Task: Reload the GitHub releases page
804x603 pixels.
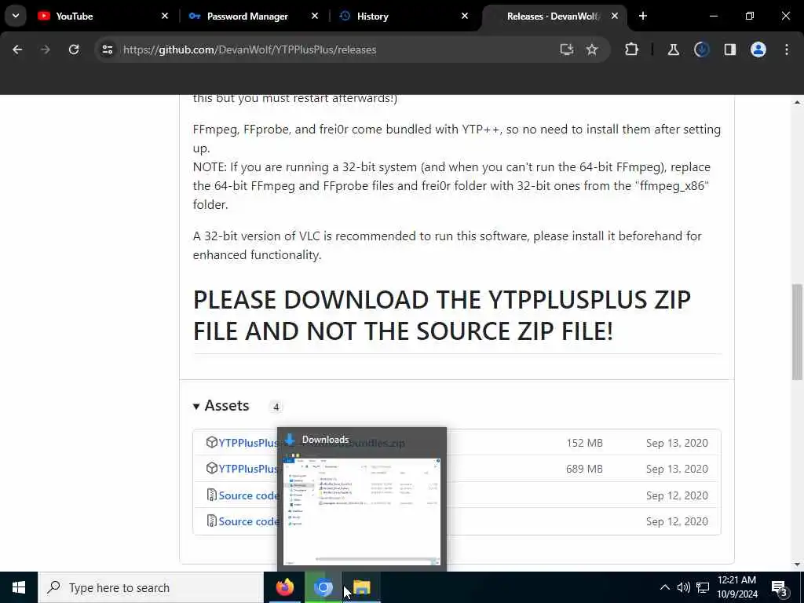Action: (x=74, y=49)
